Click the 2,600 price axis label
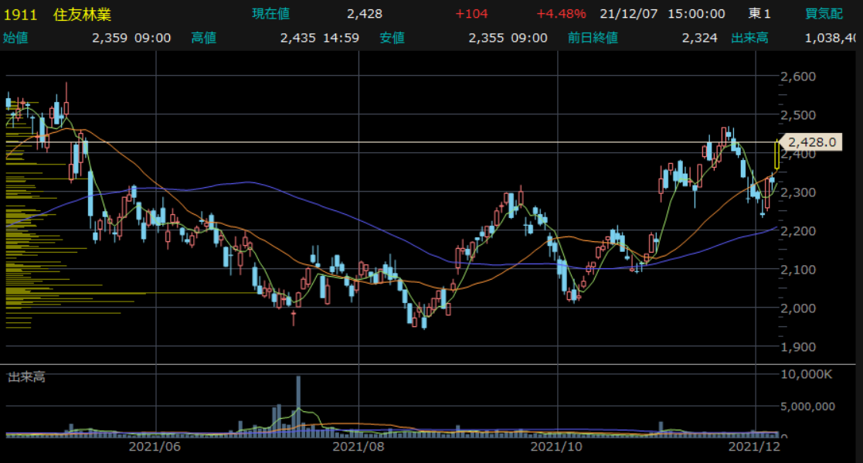The width and height of the screenshot is (863, 463). click(x=798, y=77)
